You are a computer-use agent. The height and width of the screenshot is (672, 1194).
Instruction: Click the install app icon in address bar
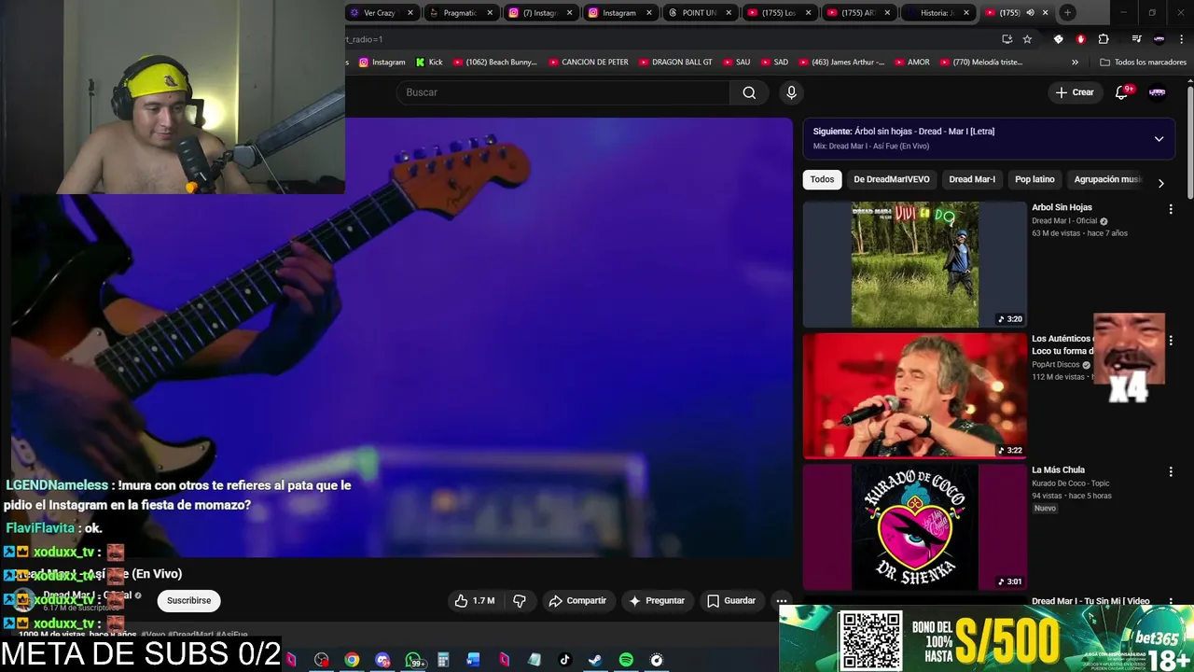(1007, 39)
